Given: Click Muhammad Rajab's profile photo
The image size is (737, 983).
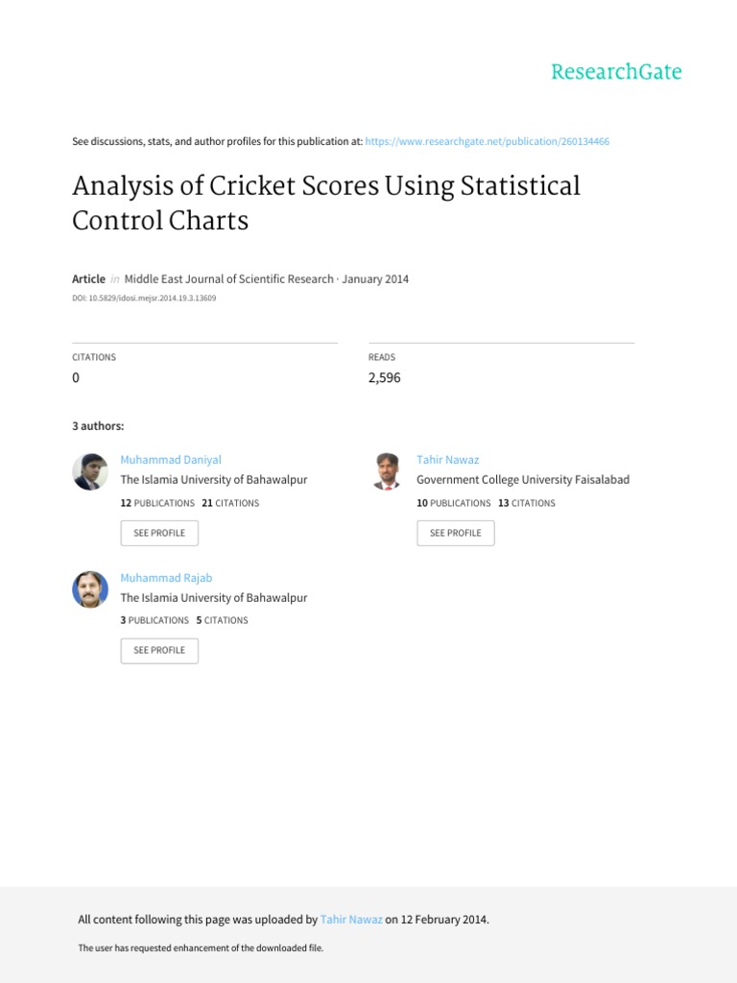Looking at the screenshot, I should click(90, 589).
